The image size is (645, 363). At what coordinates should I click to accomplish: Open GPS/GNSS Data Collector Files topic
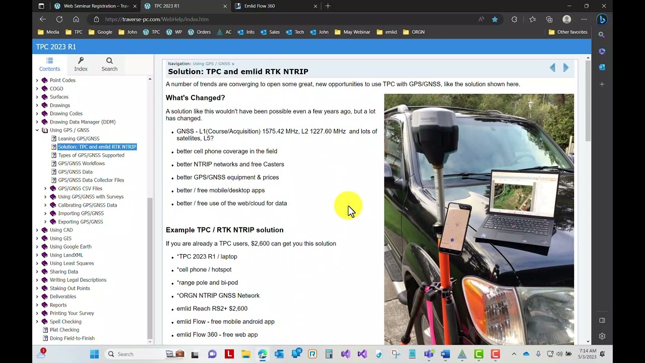click(91, 180)
